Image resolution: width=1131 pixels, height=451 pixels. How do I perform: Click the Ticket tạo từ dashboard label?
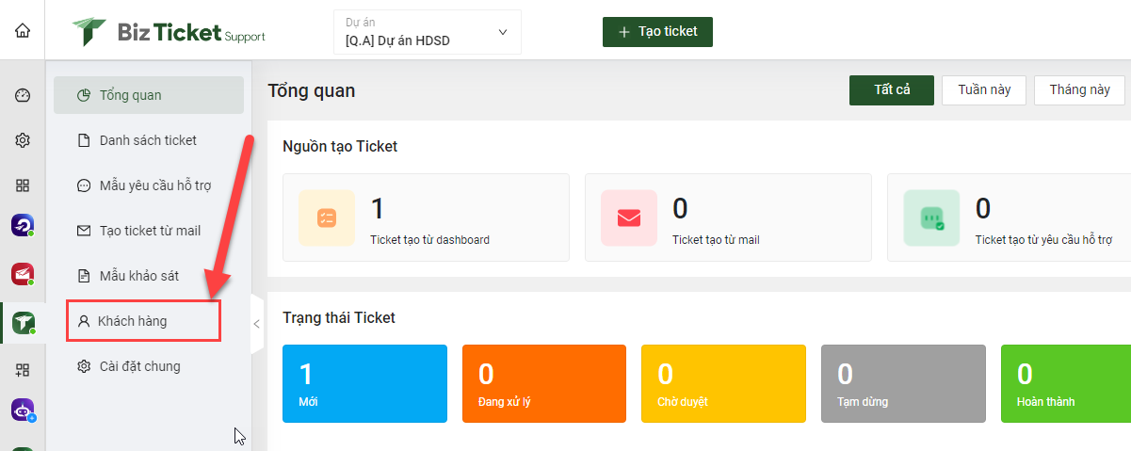[x=429, y=240]
